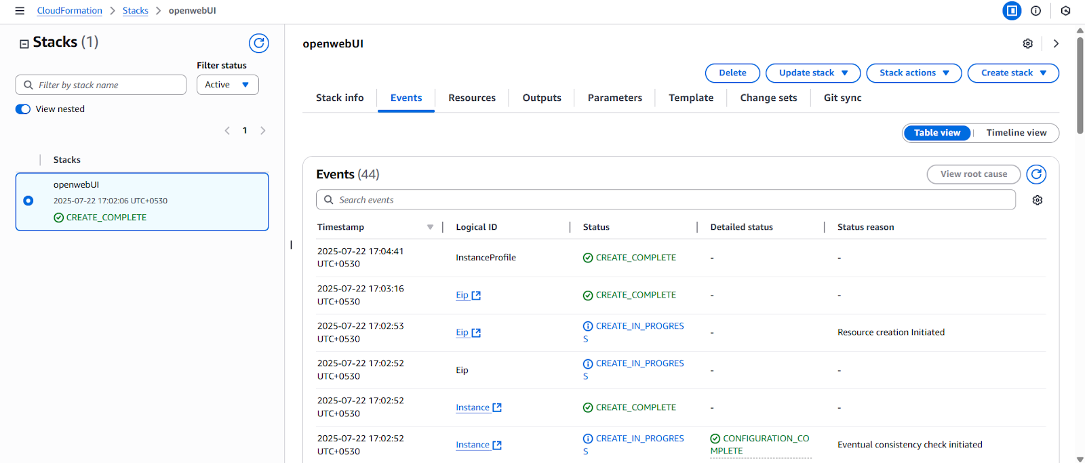This screenshot has width=1085, height=463.
Task: Click the stack's CREATE_COMPLETE status in sidebar
Action: point(100,218)
